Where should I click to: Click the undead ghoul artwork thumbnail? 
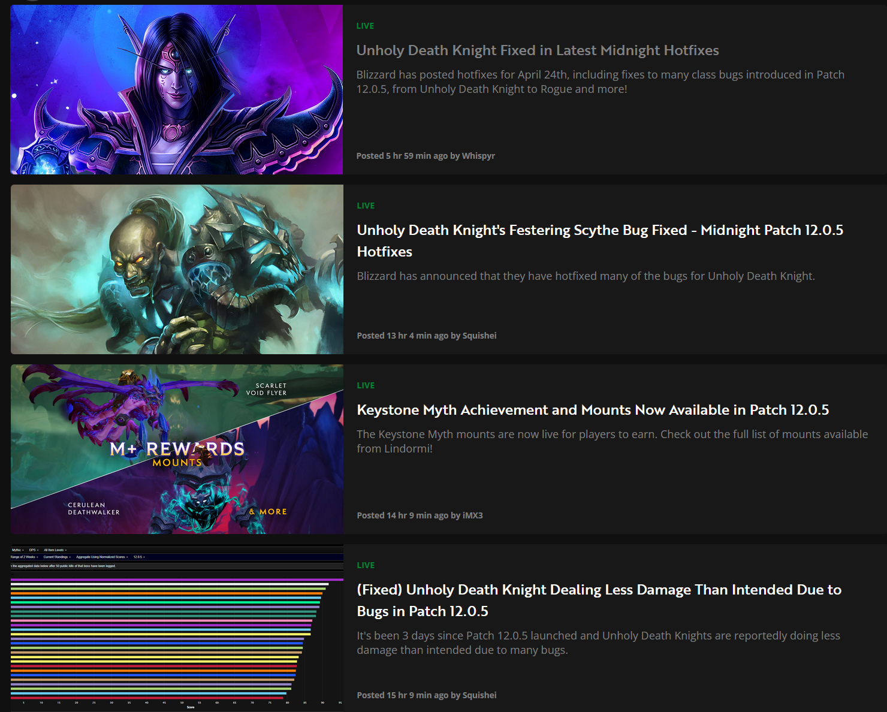click(177, 269)
